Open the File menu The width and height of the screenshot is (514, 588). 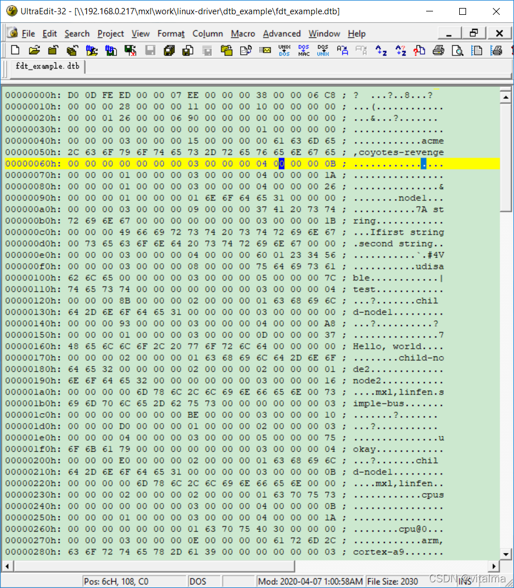click(x=29, y=34)
